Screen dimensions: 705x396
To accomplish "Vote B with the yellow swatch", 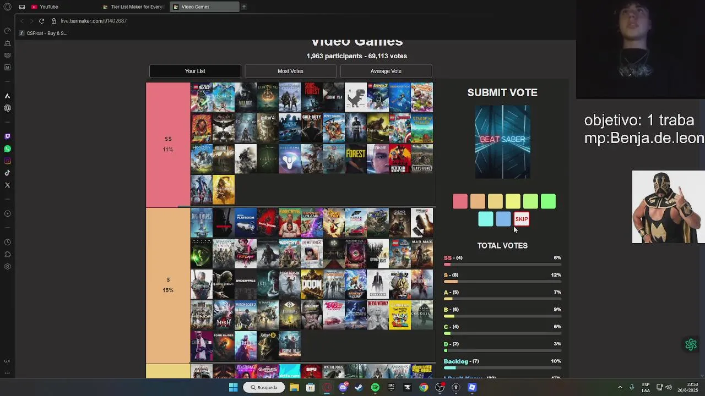I will pyautogui.click(x=513, y=201).
